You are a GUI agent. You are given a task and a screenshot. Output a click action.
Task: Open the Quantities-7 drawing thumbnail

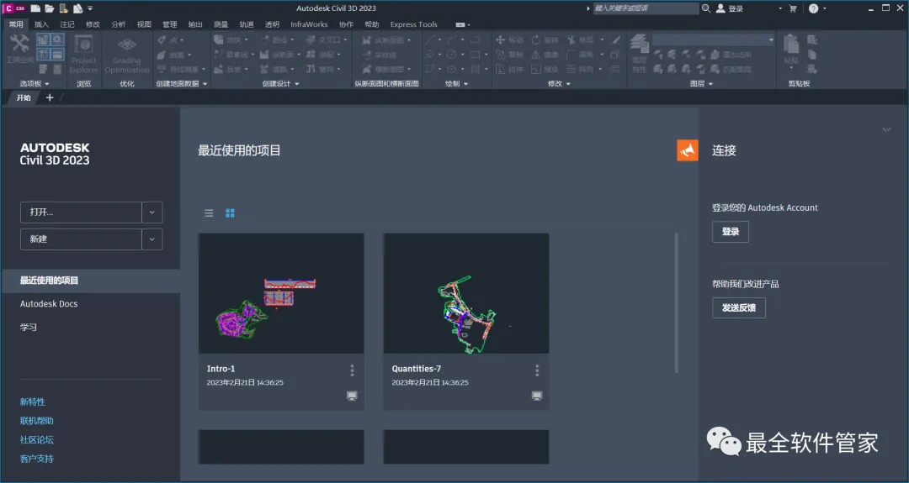(x=466, y=293)
